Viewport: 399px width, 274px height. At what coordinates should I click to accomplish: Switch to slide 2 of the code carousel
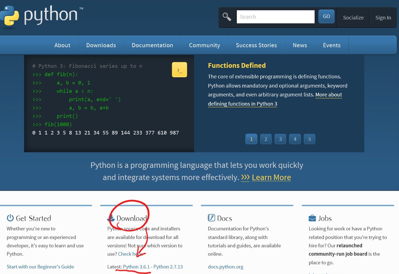266,139
